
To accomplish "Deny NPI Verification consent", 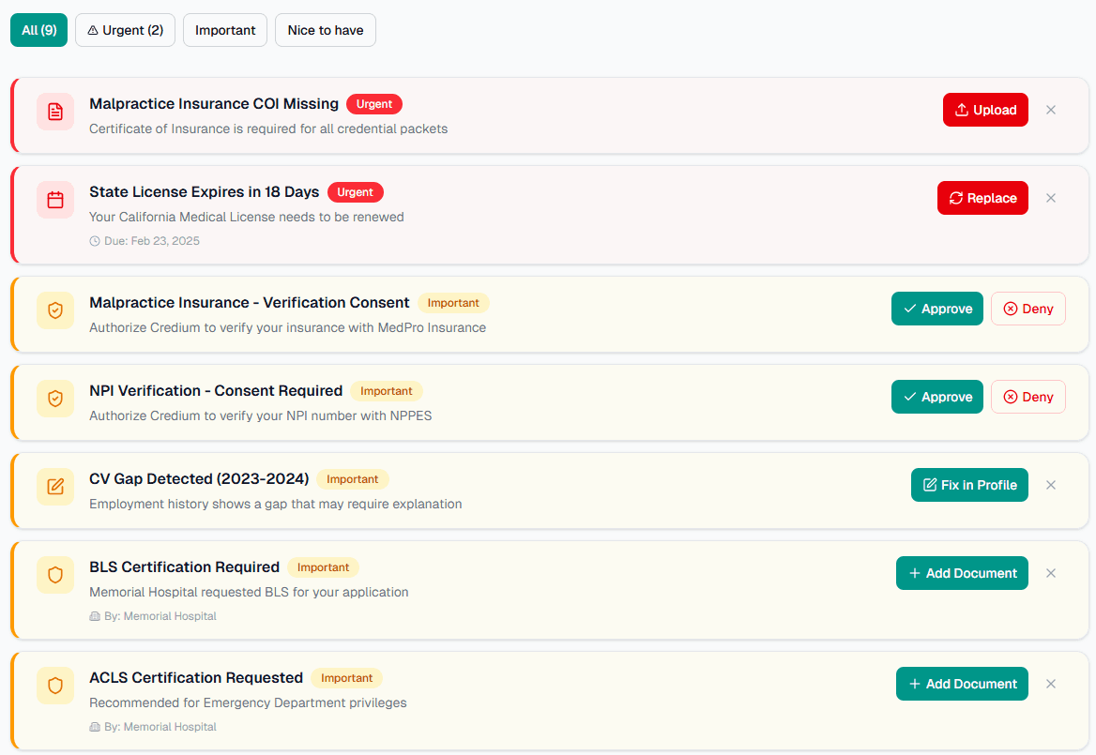I will tap(1028, 397).
